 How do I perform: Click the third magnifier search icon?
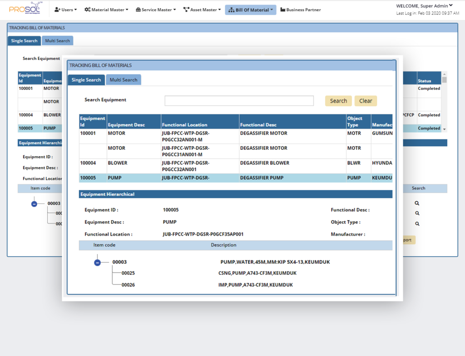(x=417, y=223)
